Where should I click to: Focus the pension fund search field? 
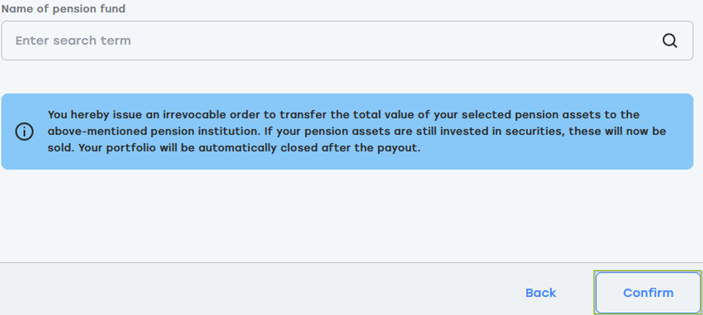pyautogui.click(x=347, y=41)
